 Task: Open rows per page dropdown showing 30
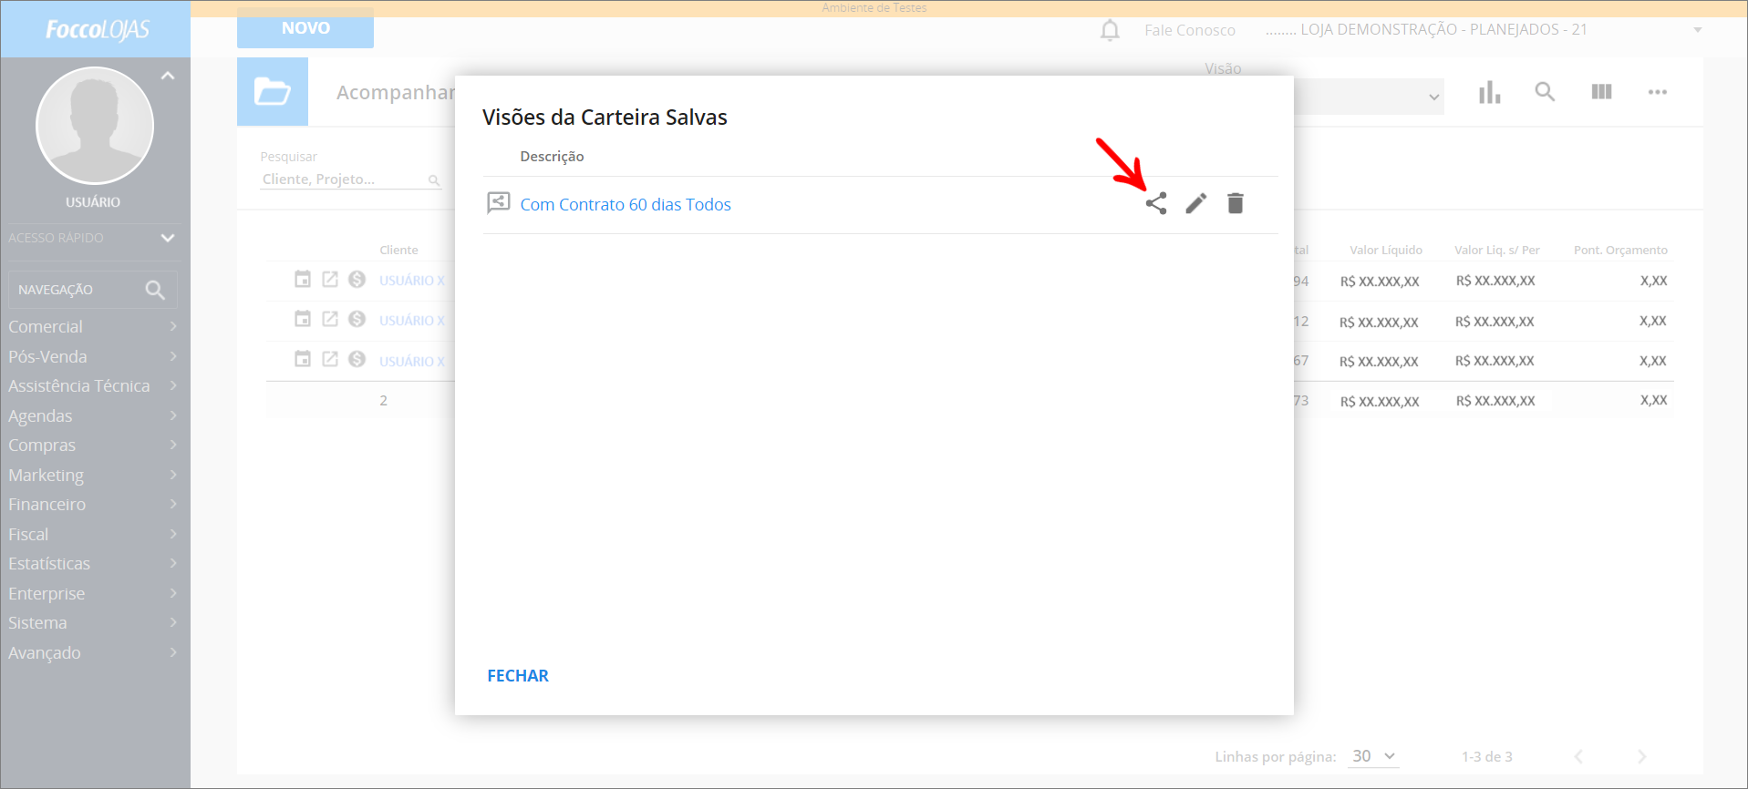tap(1374, 756)
